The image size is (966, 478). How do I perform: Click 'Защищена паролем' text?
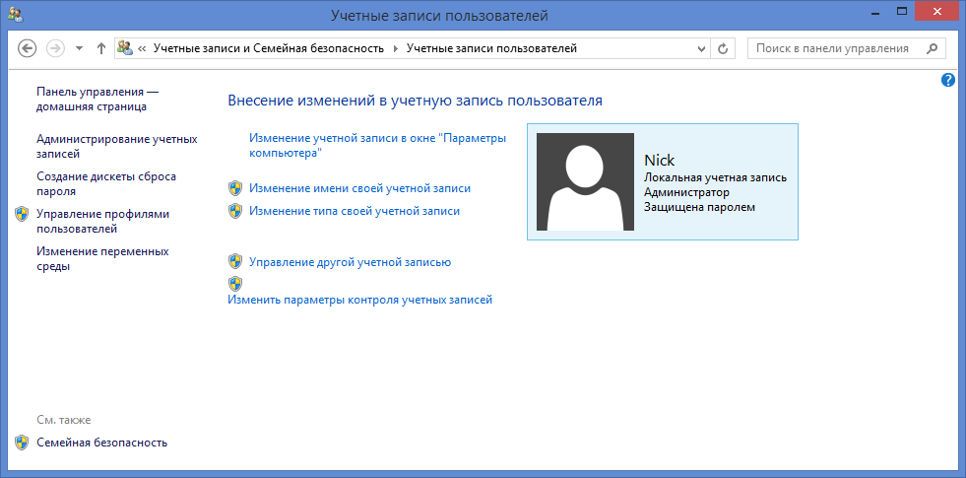(699, 207)
